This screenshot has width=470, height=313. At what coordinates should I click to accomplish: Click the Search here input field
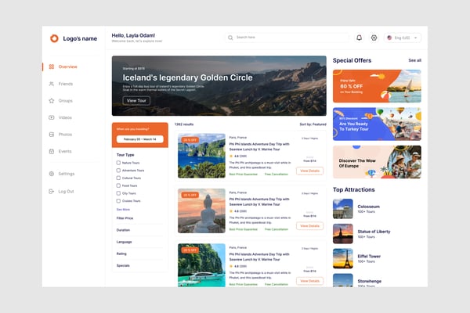(287, 38)
